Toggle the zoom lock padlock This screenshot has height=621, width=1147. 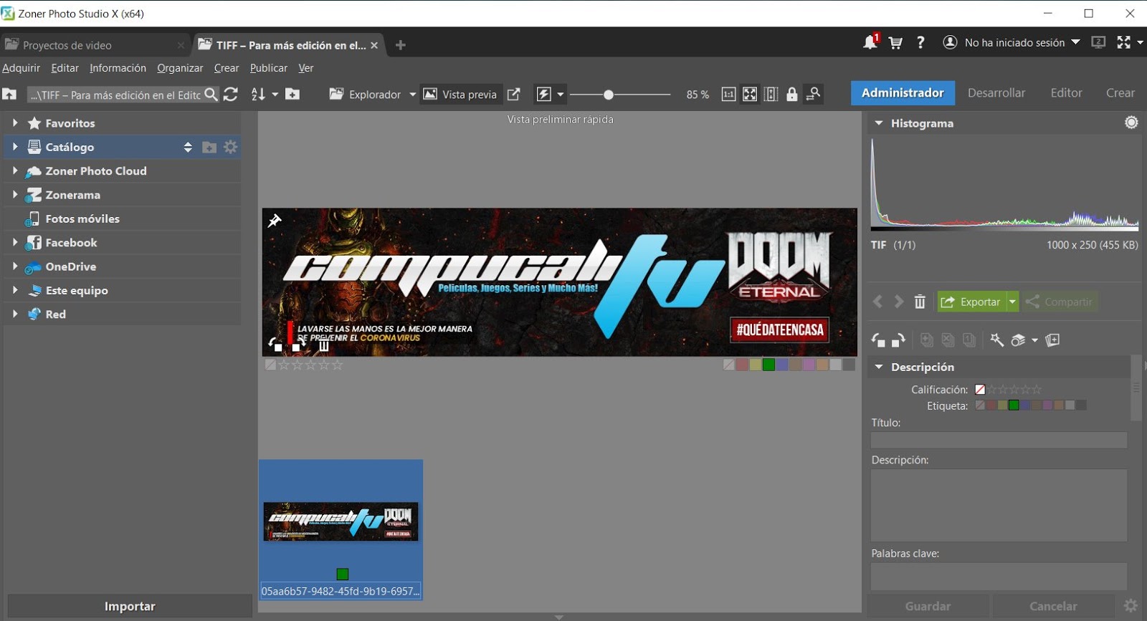792,95
